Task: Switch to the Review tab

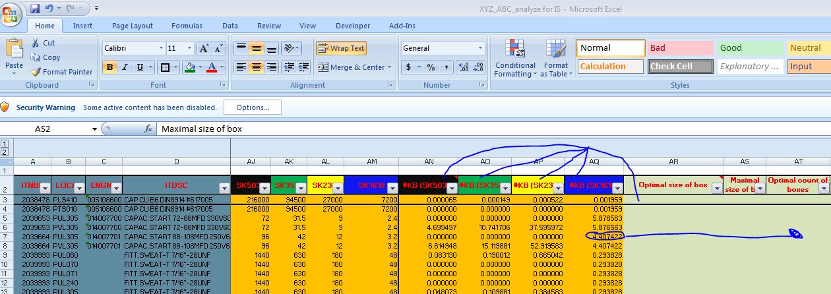Action: click(269, 26)
